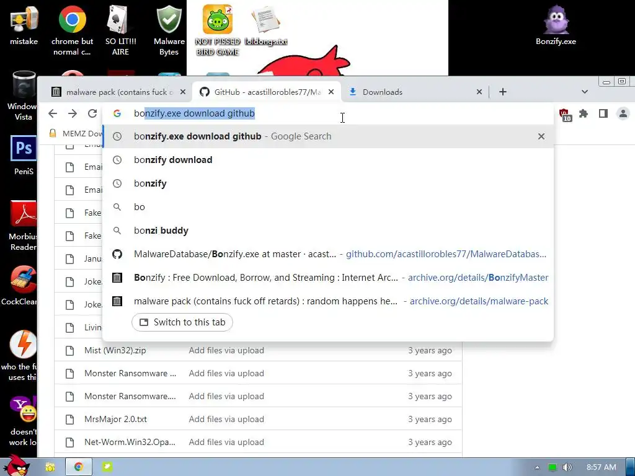Click 'Add files via upload' for MrsMajor 2.0.txt
Image resolution: width=635 pixels, height=476 pixels.
tap(226, 419)
